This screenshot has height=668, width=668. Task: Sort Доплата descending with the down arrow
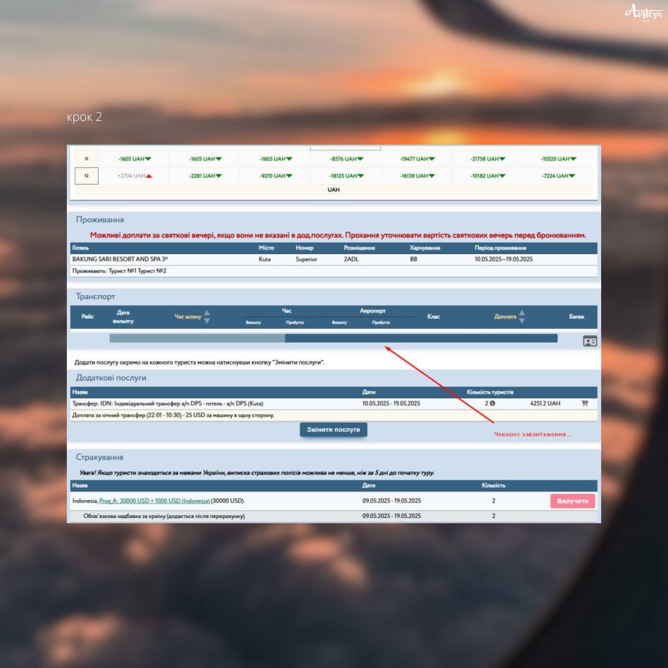pyautogui.click(x=522, y=320)
